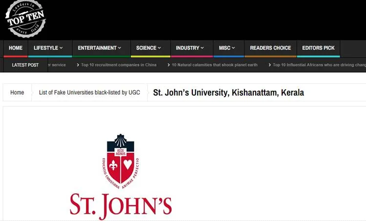The height and width of the screenshot is (221, 366).
Task: Click the red ST. JOHN'S wordmark
Action: click(121, 206)
